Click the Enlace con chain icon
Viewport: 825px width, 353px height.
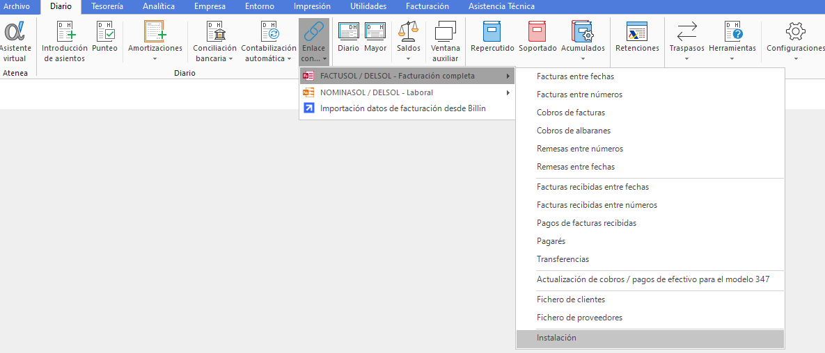coord(313,31)
